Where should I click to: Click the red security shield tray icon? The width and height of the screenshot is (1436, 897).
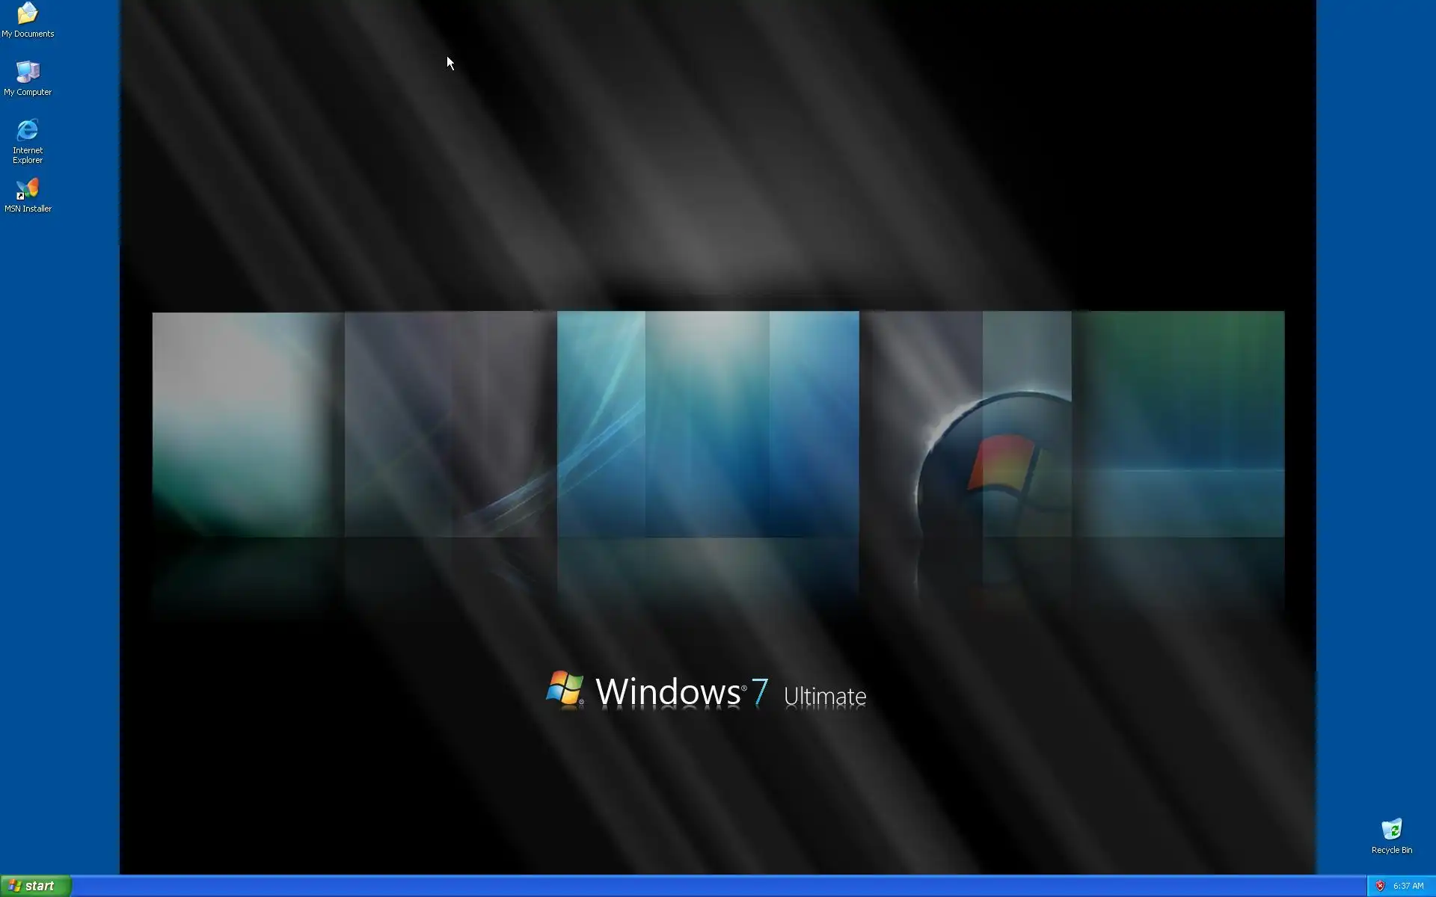(x=1381, y=886)
